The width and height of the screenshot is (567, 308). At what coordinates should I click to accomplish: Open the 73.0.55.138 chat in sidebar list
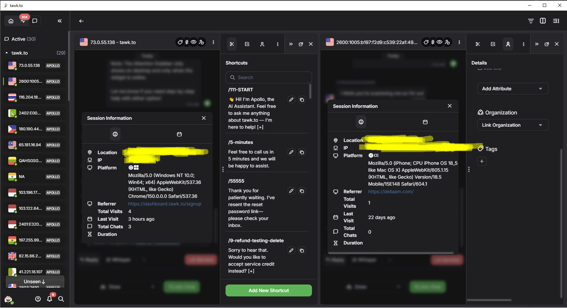click(x=34, y=66)
